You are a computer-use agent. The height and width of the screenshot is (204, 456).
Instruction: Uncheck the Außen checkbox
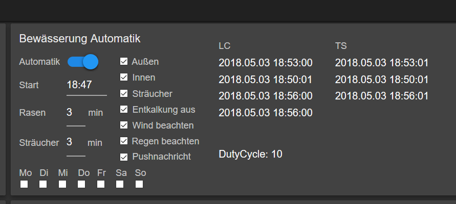pos(124,61)
